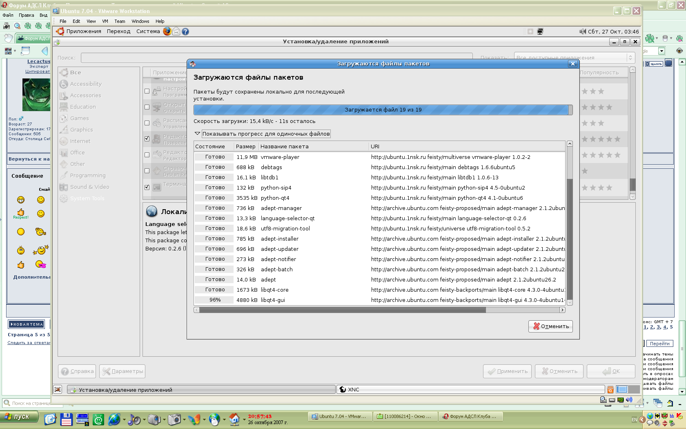Click the network monitor icon in panel

coord(540,31)
